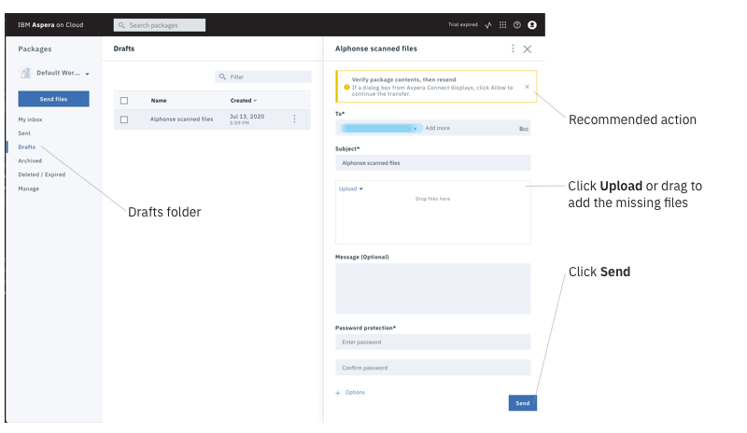Click the Name column header

(159, 101)
